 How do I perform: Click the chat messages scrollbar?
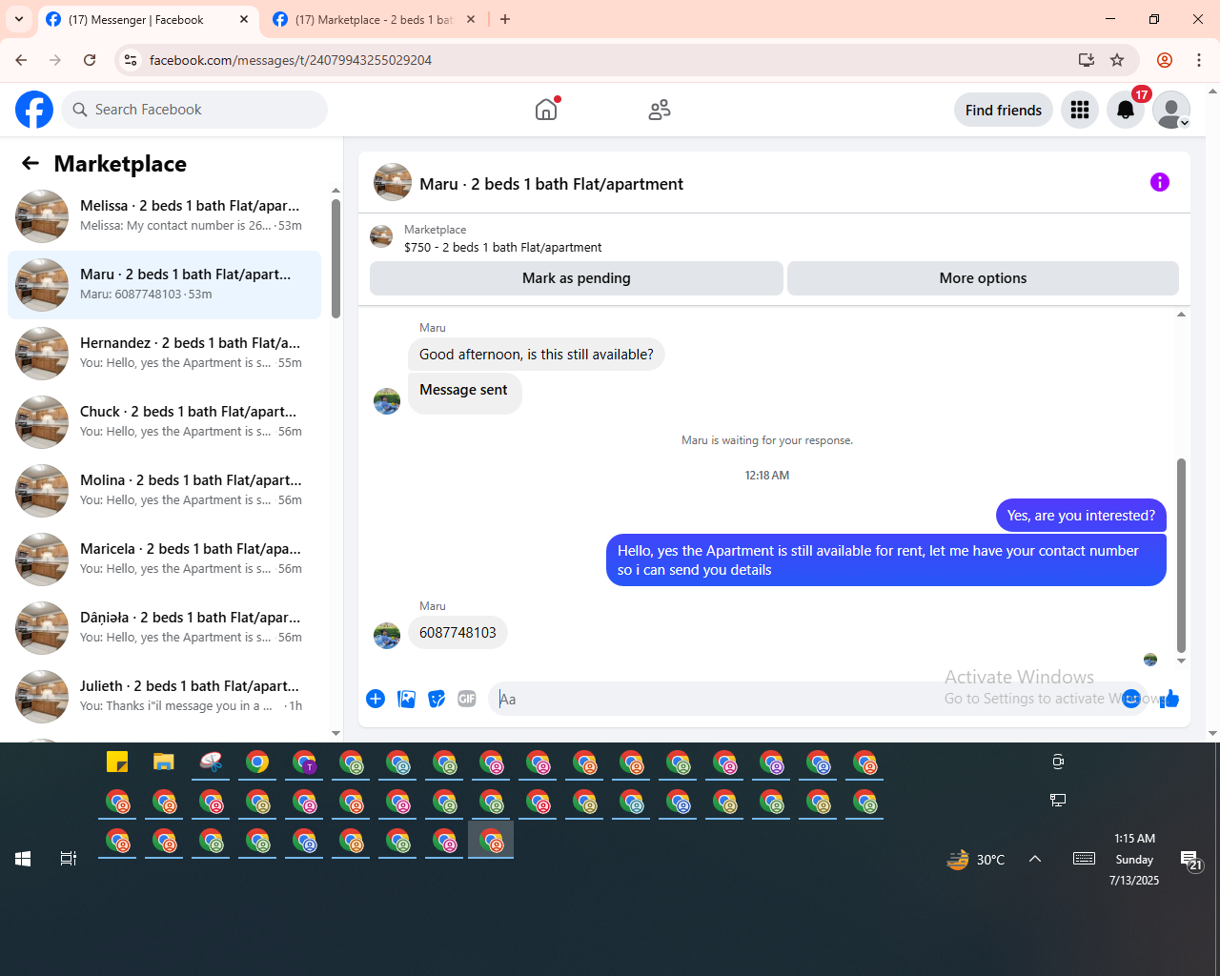pyautogui.click(x=1181, y=555)
